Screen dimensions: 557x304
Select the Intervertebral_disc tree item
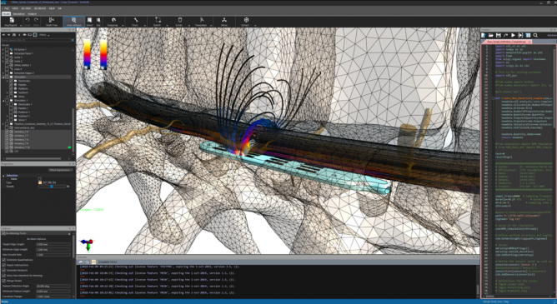(x=23, y=127)
